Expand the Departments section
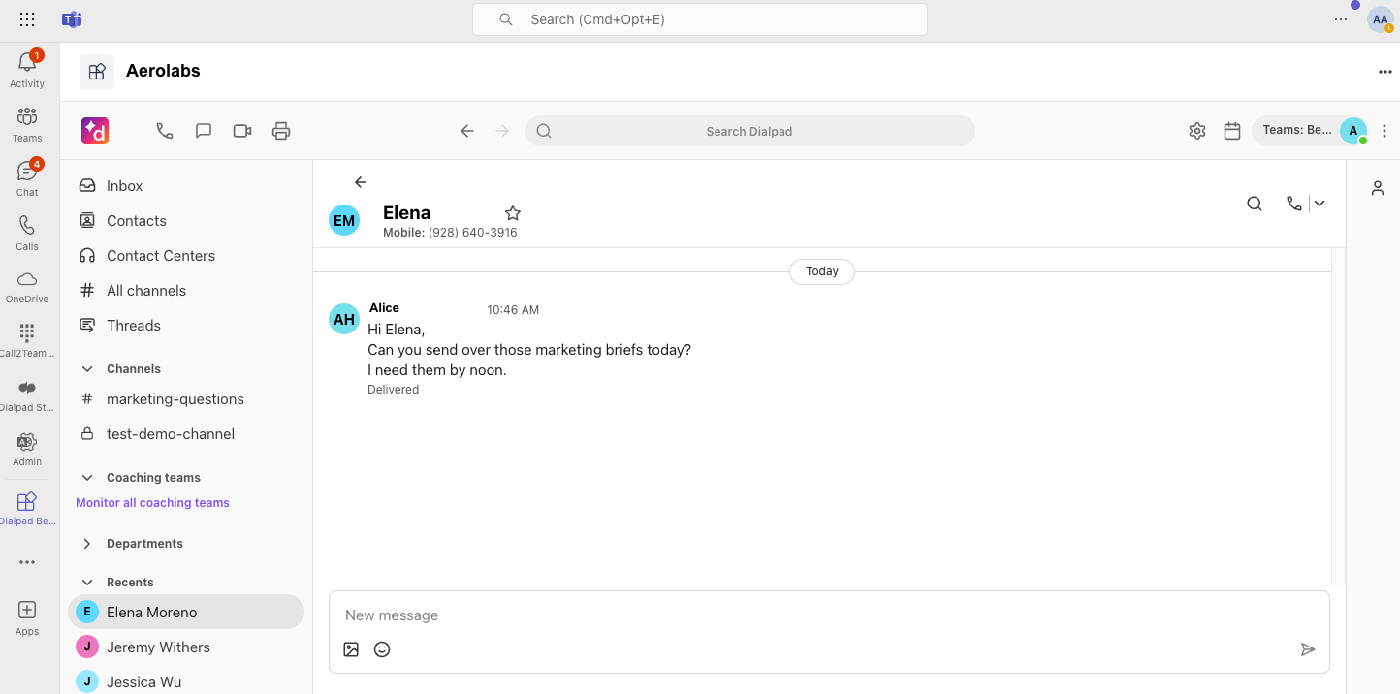1400x694 pixels. tap(87, 544)
